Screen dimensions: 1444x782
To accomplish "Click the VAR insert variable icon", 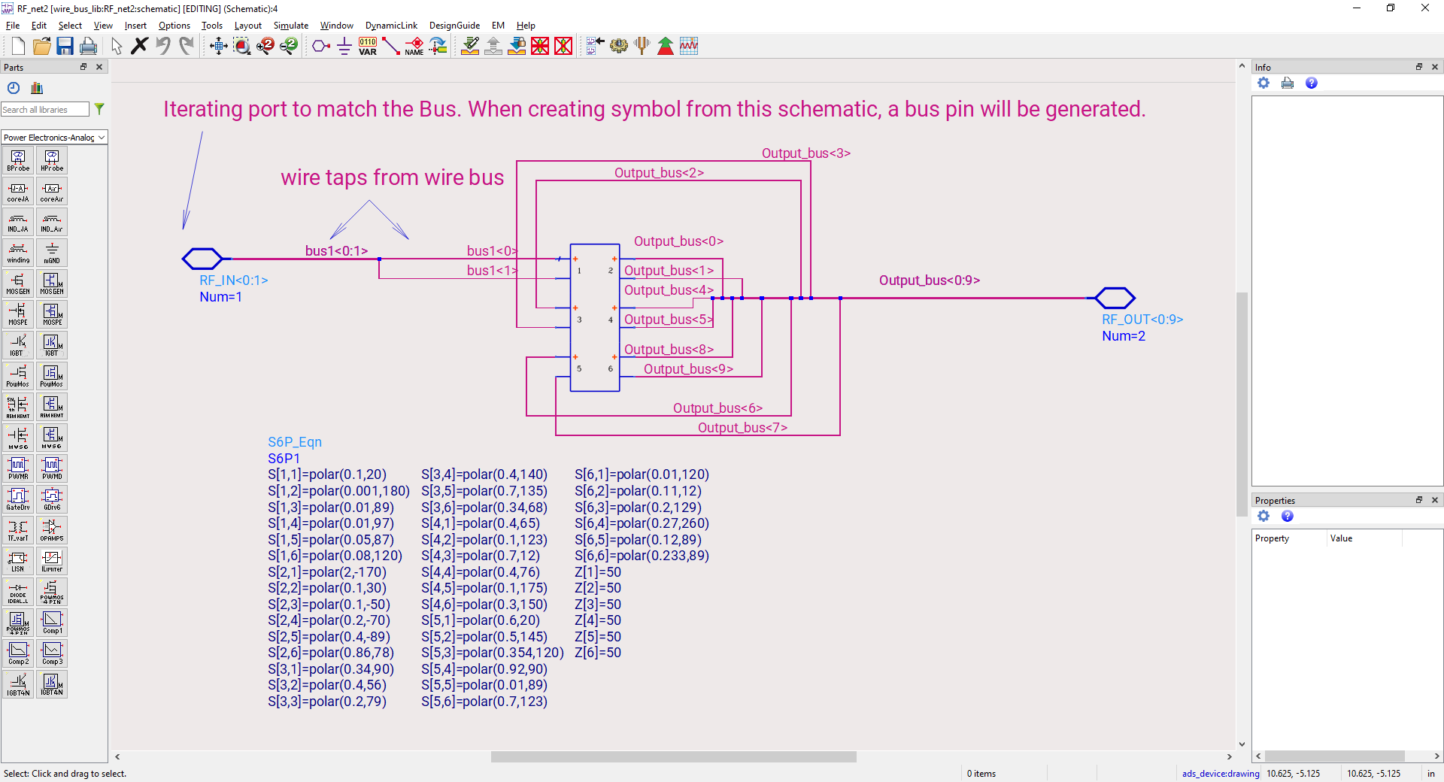I will pos(368,46).
